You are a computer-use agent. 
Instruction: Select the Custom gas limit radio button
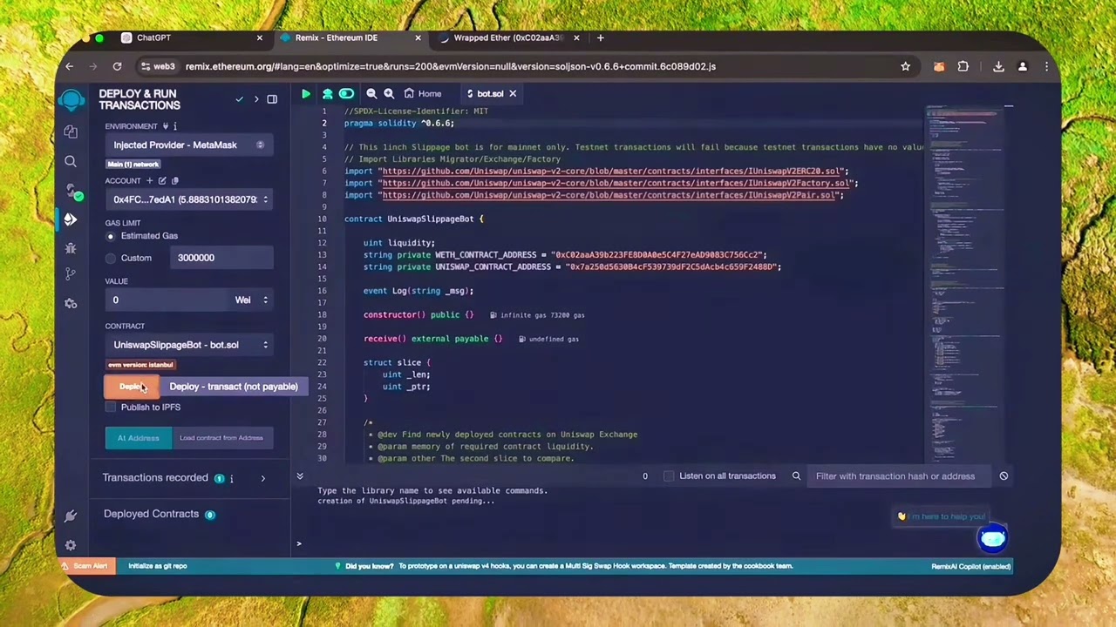click(x=110, y=258)
